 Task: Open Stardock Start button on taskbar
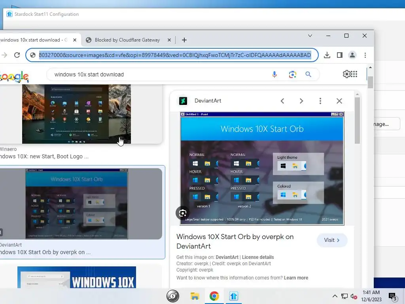click(x=173, y=296)
